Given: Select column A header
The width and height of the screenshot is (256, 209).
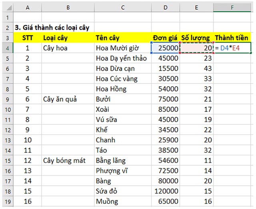Looking at the screenshot, I should 27,8.
